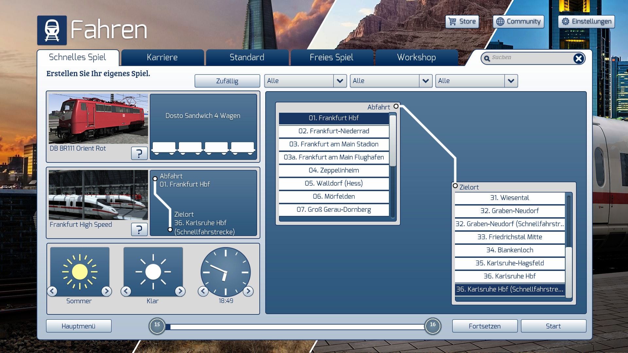628x353 pixels.
Task: Open the Workshop tab
Action: pyautogui.click(x=416, y=58)
